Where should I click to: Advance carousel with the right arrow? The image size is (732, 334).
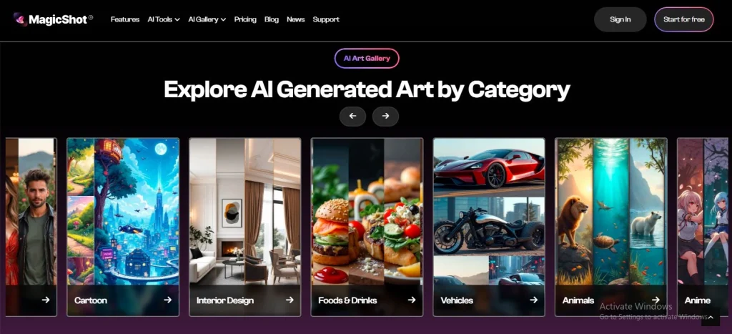(x=385, y=117)
